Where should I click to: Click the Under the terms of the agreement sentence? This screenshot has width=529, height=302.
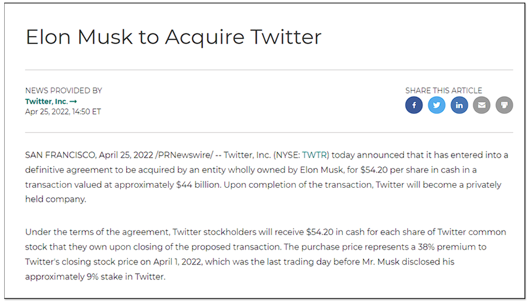coord(98,232)
